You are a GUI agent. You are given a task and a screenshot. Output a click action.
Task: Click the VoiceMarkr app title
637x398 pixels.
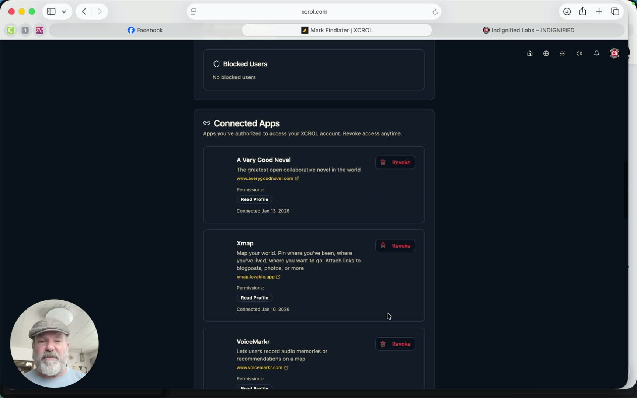pyautogui.click(x=253, y=342)
